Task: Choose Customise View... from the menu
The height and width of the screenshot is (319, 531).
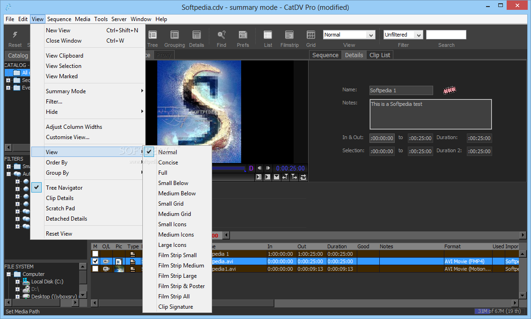Action: point(88,137)
